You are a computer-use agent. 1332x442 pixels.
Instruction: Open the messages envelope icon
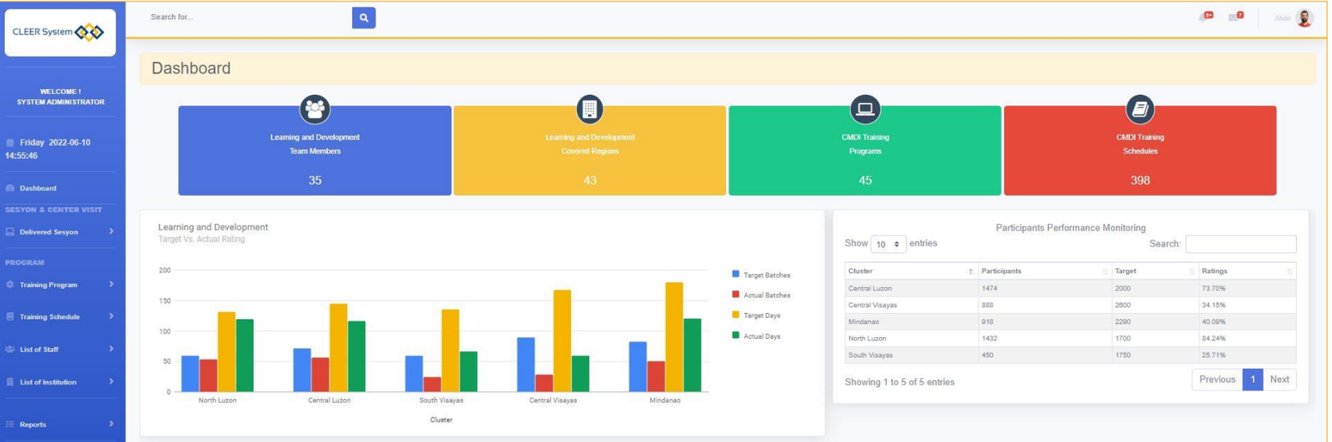(x=1234, y=17)
